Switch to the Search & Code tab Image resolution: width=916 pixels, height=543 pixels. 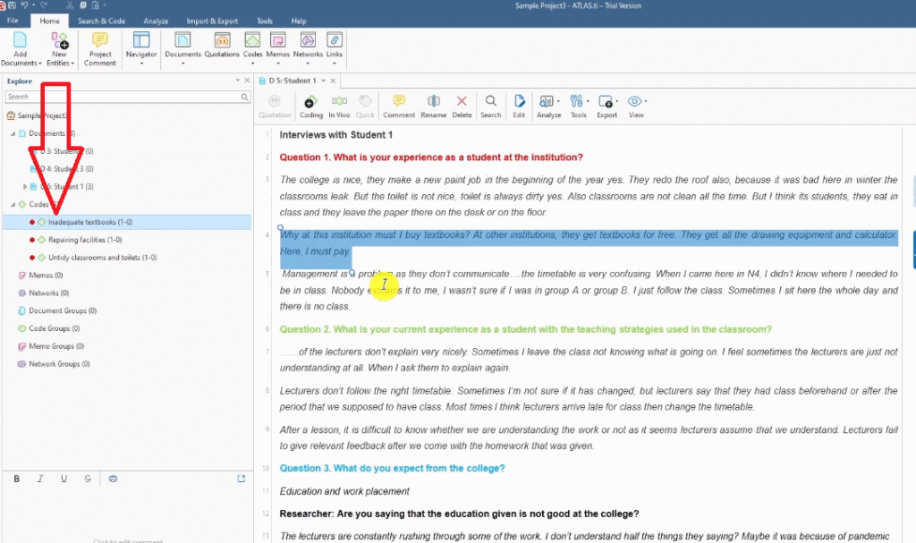pos(101,21)
